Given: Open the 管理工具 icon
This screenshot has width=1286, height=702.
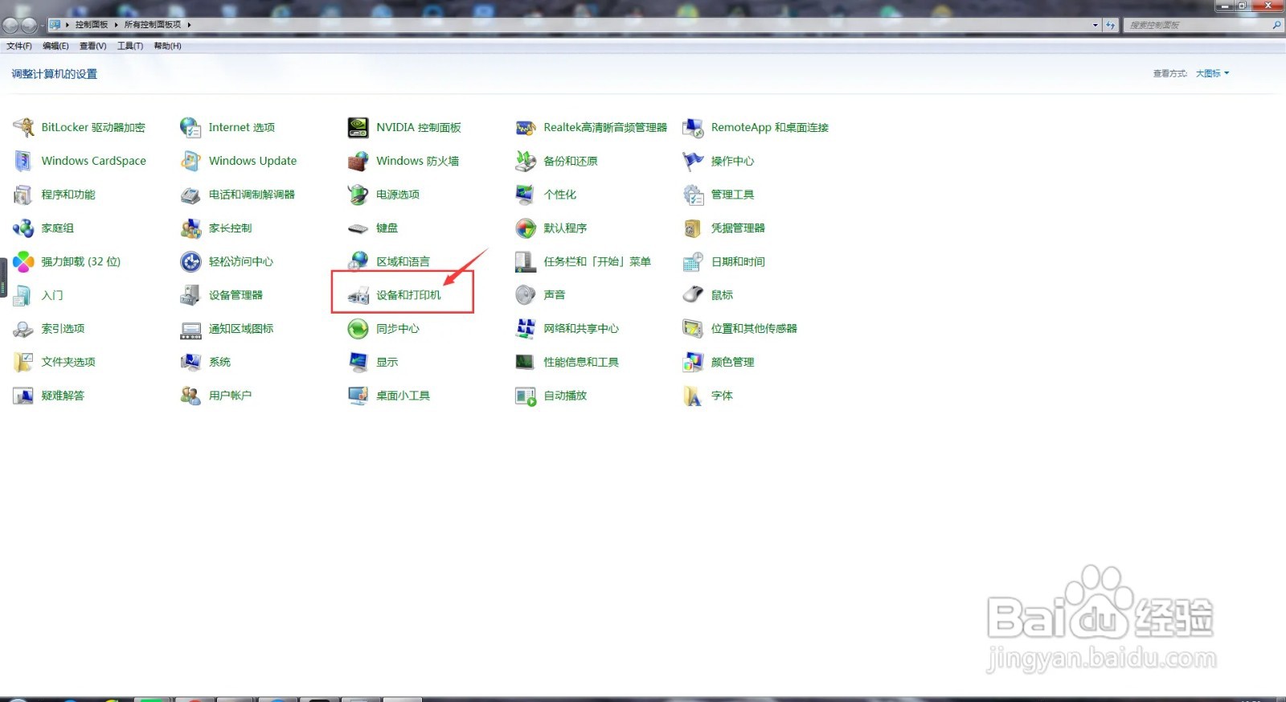Looking at the screenshot, I should [693, 195].
